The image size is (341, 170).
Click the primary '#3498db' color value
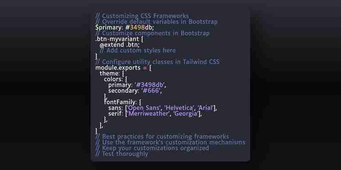click(x=150, y=85)
